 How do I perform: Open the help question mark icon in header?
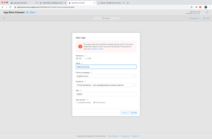[x=207, y=13]
